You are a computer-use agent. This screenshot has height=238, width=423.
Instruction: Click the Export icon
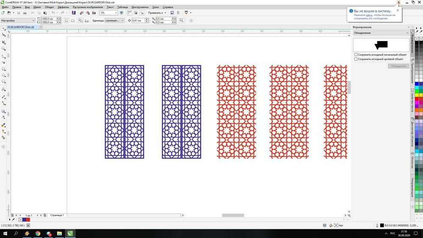pos(88,13)
